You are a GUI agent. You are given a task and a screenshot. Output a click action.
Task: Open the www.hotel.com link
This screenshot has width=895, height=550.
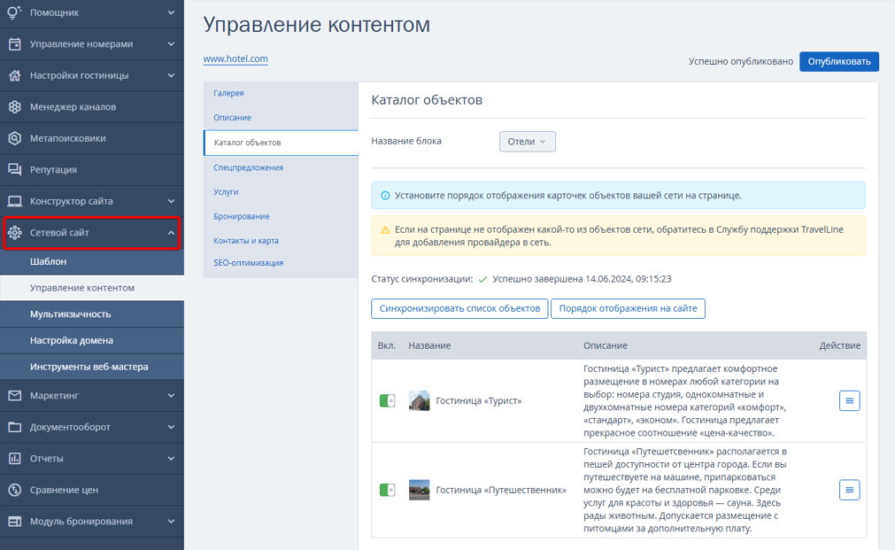coord(235,58)
